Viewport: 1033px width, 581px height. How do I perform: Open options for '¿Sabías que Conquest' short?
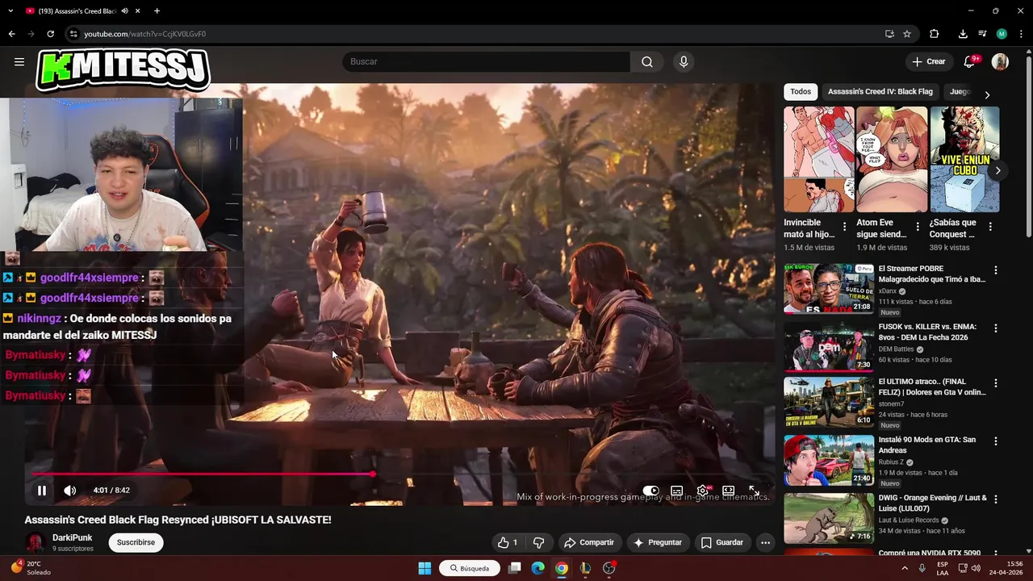coord(990,227)
